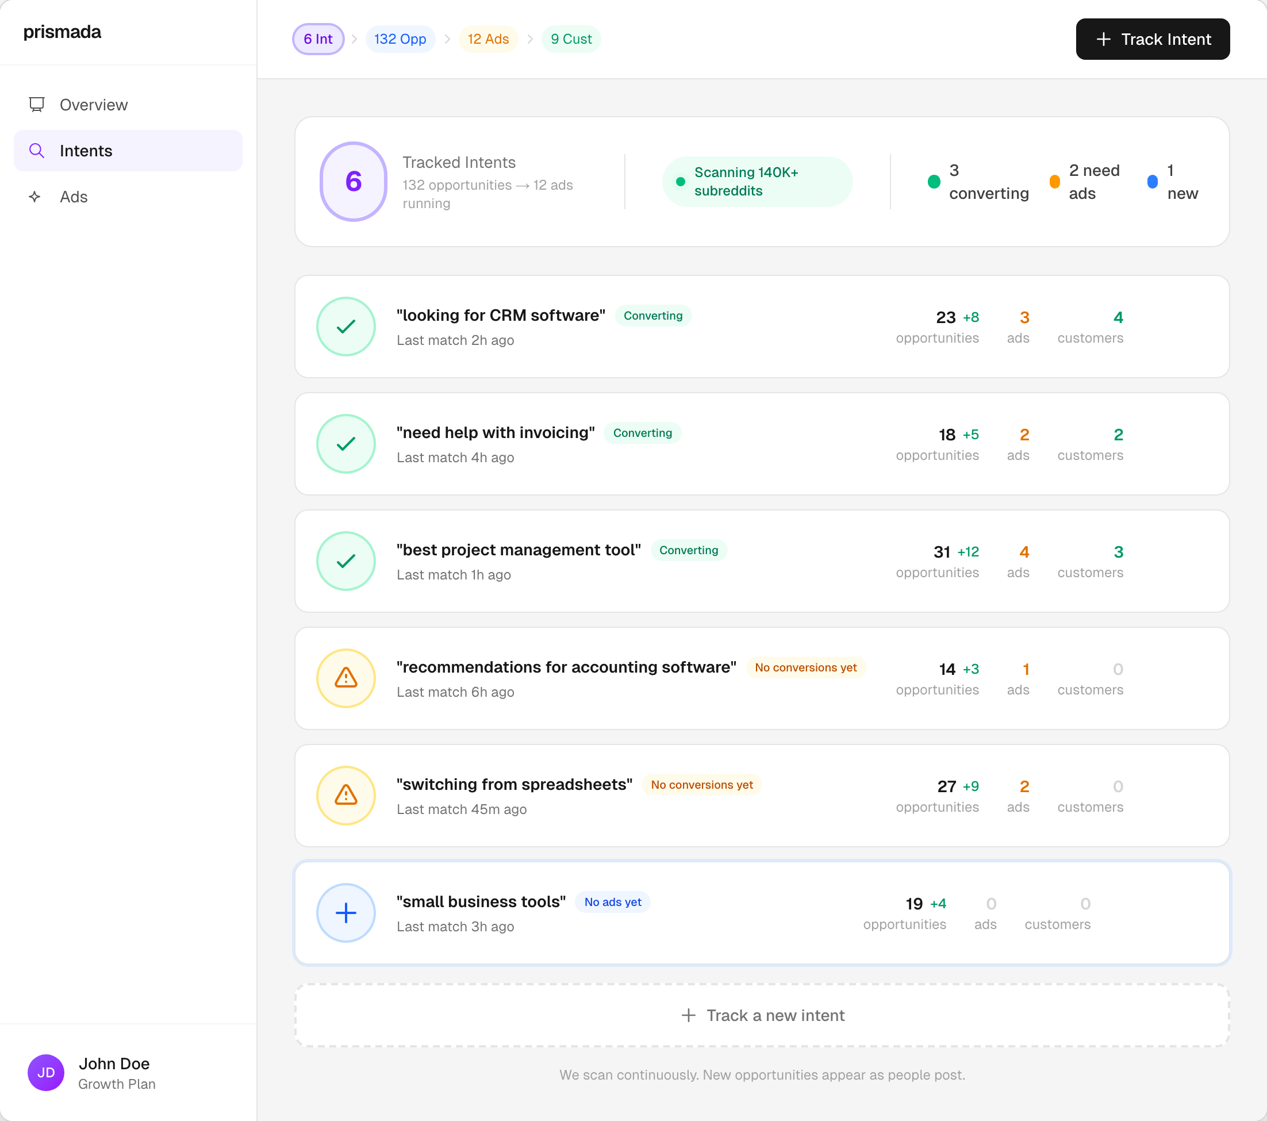The width and height of the screenshot is (1267, 1121).
Task: Click the warning triangle on accounting software intent
Action: tap(345, 678)
